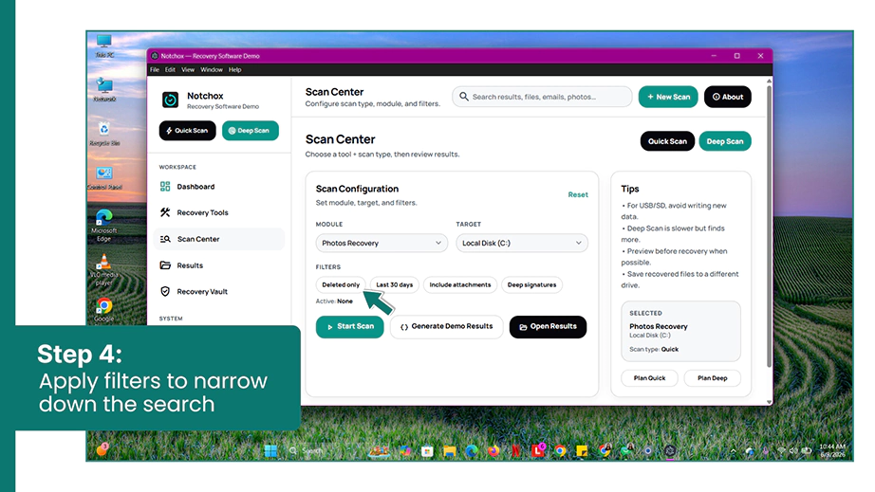Screen dimensions: 875x492
Task: Enable the Deep signatures filter
Action: (531, 284)
